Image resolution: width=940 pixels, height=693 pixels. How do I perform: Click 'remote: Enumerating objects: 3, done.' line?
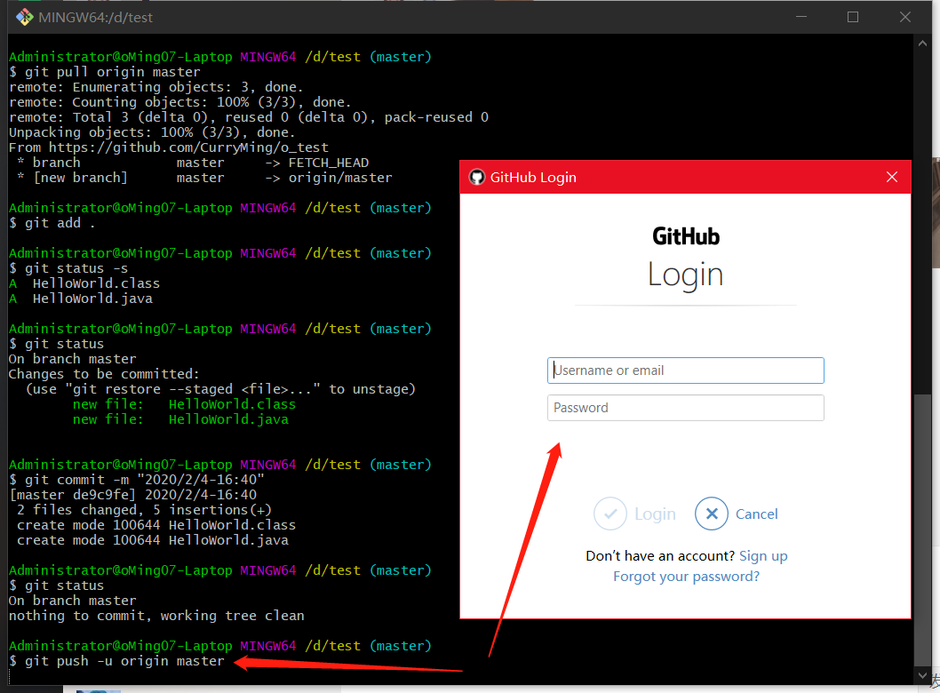[155, 88]
